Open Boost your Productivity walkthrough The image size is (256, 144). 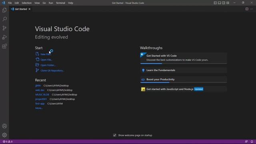[x=184, y=79]
